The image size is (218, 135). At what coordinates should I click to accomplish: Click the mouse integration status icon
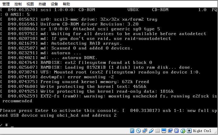click(183, 131)
